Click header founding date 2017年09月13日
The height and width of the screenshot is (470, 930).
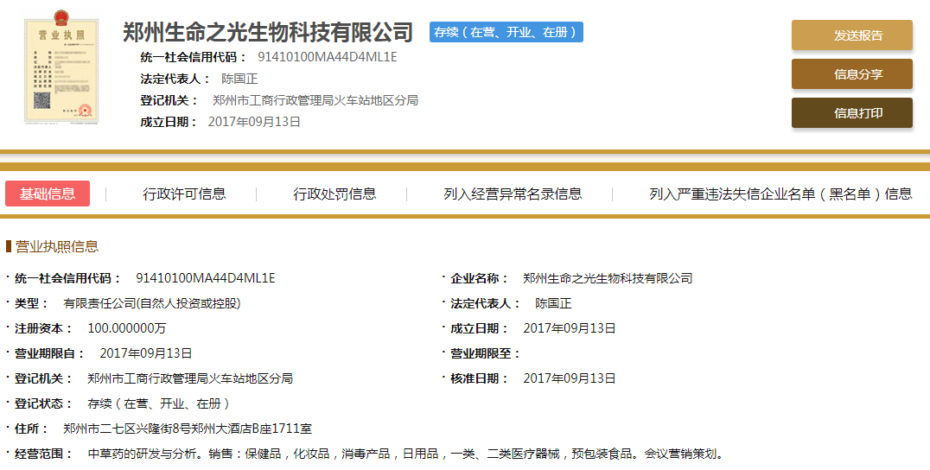point(254,122)
